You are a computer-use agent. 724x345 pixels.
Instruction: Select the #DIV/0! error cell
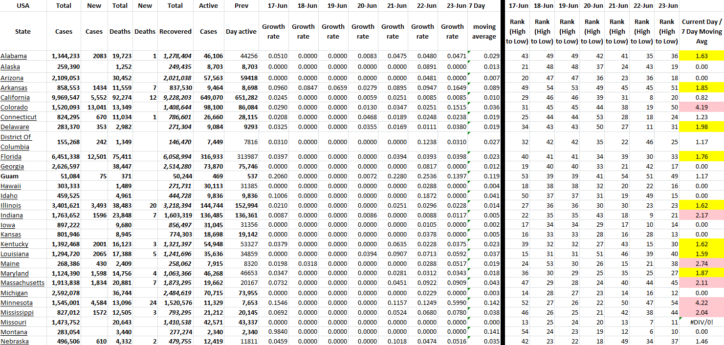[702, 323]
